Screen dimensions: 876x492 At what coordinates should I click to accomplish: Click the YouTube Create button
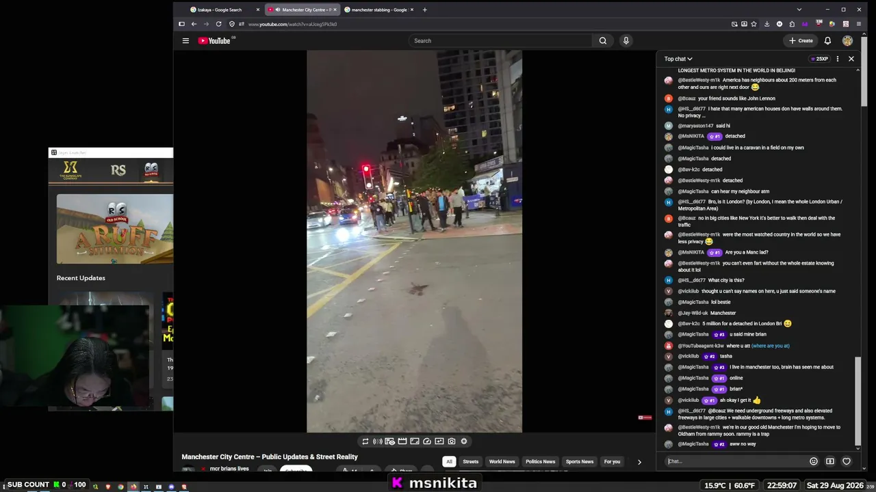tap(801, 40)
